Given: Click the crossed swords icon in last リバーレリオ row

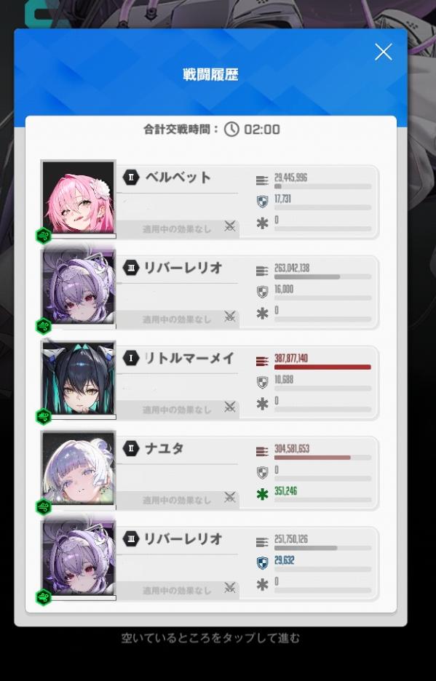Looking at the screenshot, I should click(x=230, y=587).
